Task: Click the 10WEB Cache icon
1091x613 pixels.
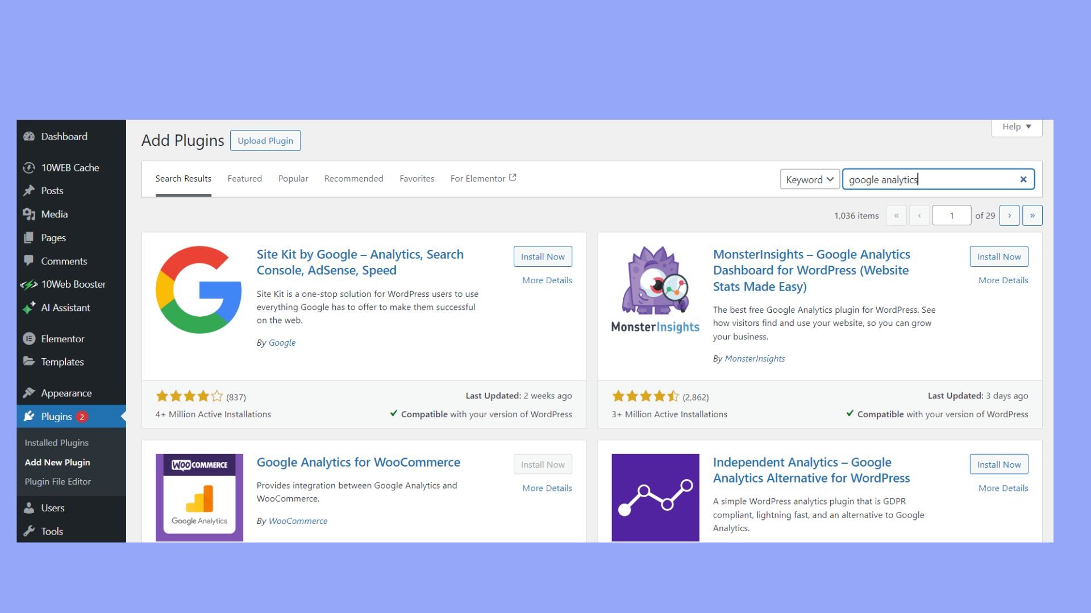Action: pyautogui.click(x=29, y=168)
